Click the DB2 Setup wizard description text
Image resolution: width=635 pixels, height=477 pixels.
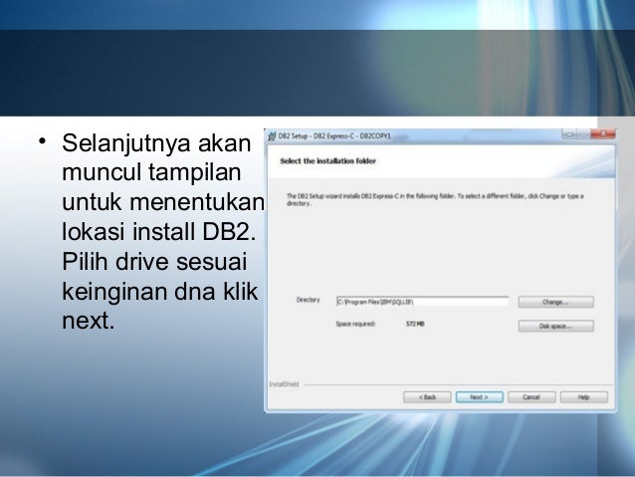click(435, 199)
